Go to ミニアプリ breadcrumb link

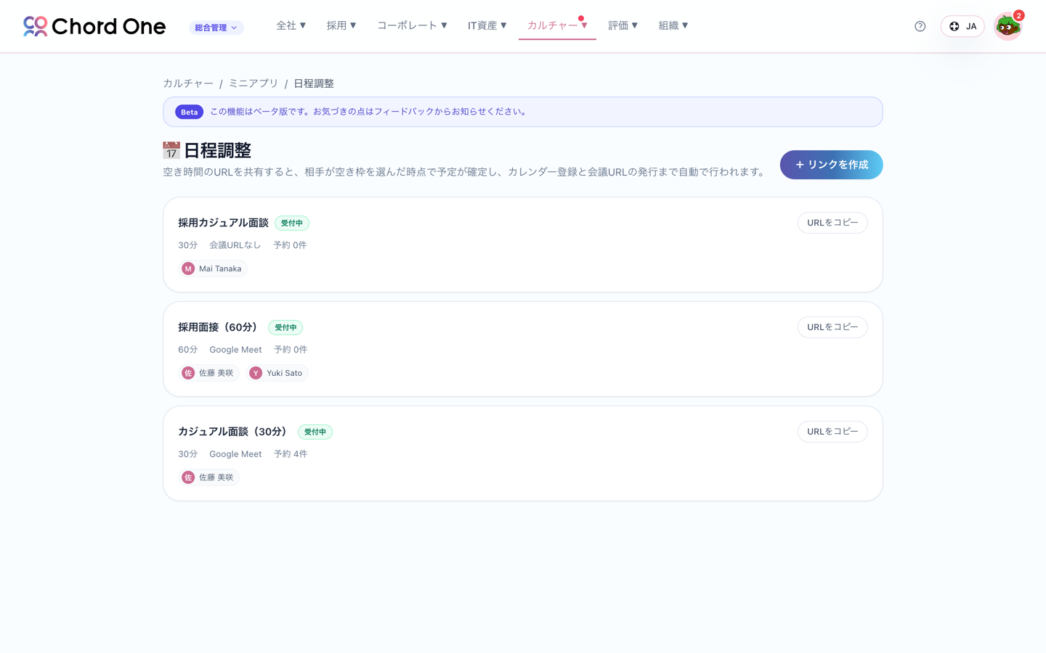pos(254,83)
